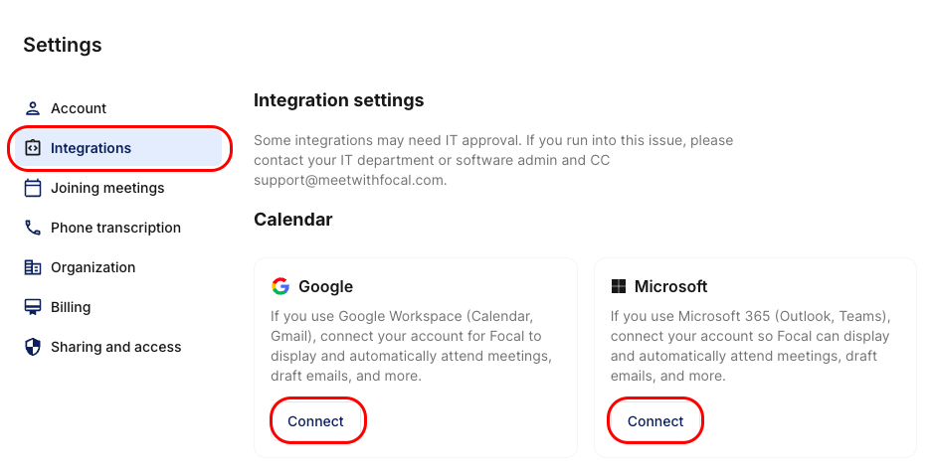Click the Sharing and access shield icon
This screenshot has width=933, height=475.
[33, 347]
